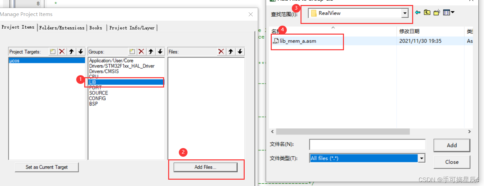This screenshot has height=186, width=484.
Task: Create a new folder in file dialog
Action: (x=437, y=13)
